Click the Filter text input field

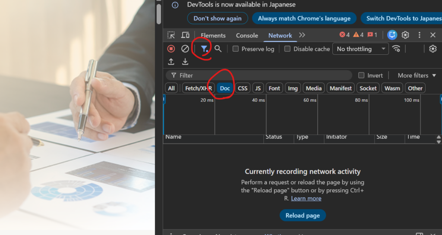point(263,75)
